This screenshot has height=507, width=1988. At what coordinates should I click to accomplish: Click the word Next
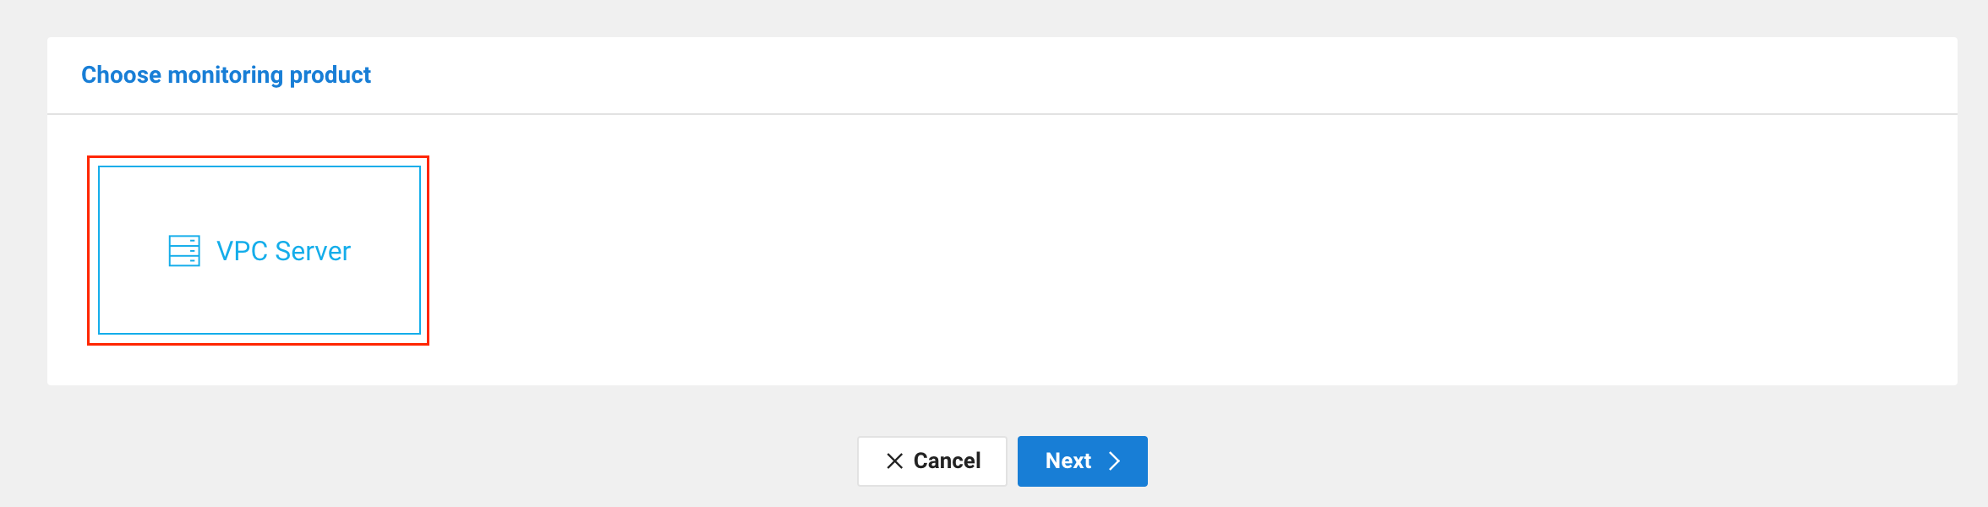(1068, 461)
